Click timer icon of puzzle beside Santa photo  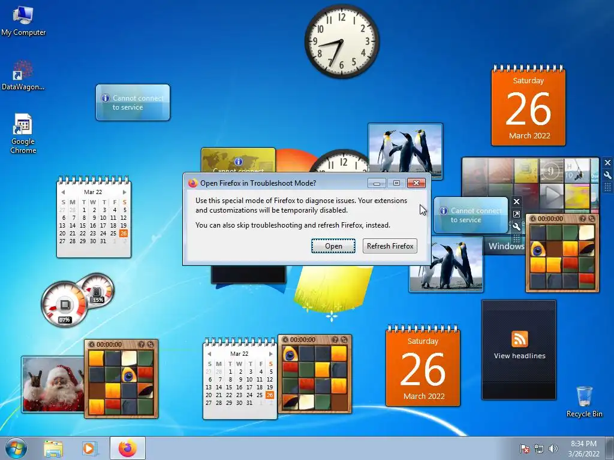point(91,344)
